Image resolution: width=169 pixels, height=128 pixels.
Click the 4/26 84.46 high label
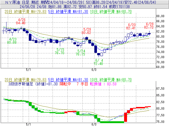pos(21,21)
